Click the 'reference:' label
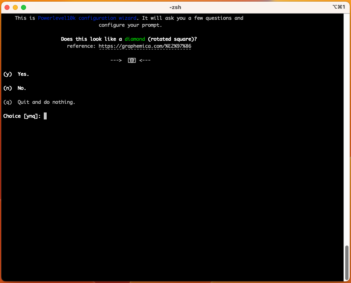The width and height of the screenshot is (351, 283). point(81,46)
